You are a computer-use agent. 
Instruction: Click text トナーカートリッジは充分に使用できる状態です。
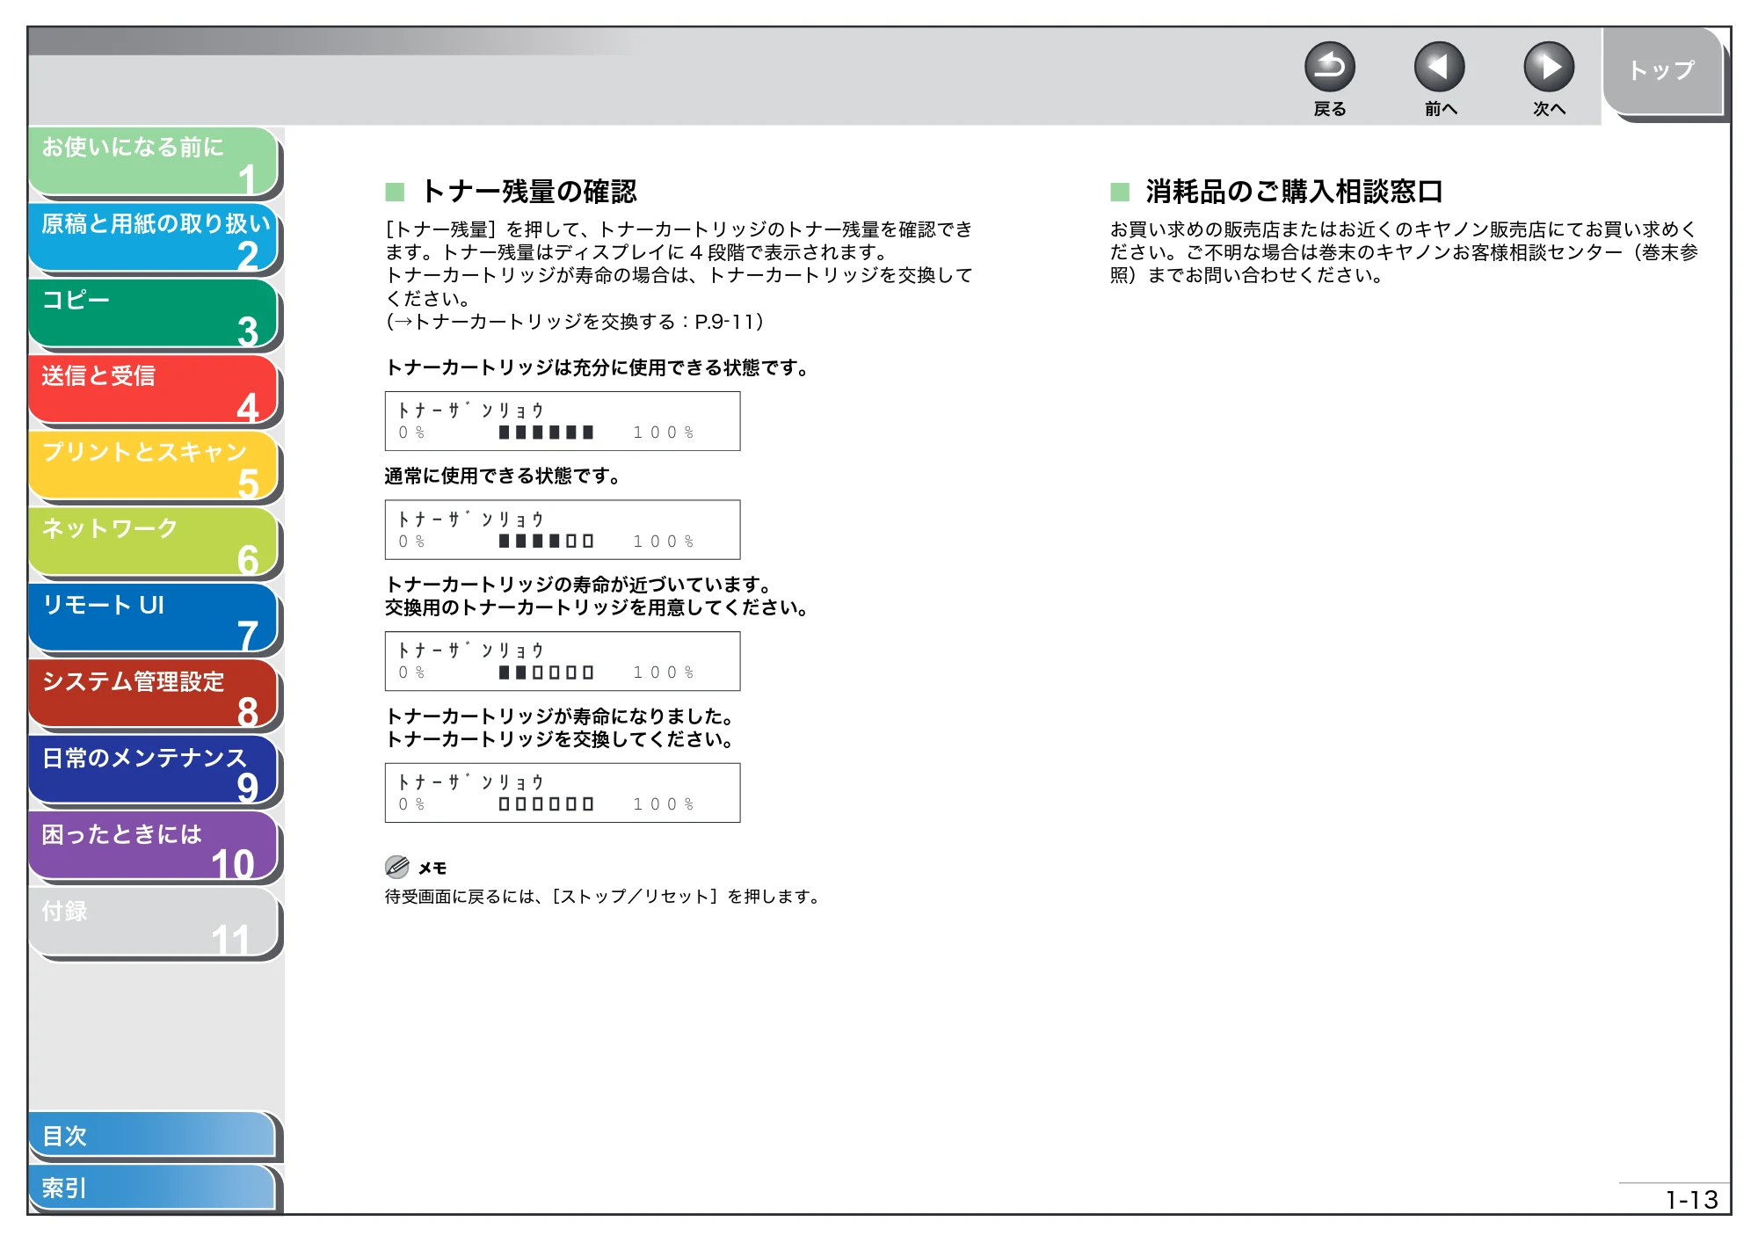tap(598, 367)
